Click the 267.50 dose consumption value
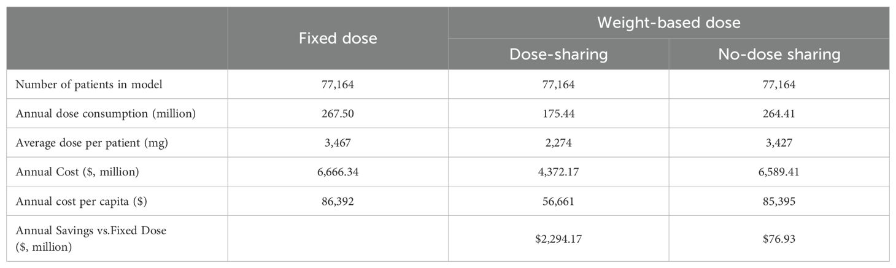This screenshot has width=896, height=268. point(338,113)
